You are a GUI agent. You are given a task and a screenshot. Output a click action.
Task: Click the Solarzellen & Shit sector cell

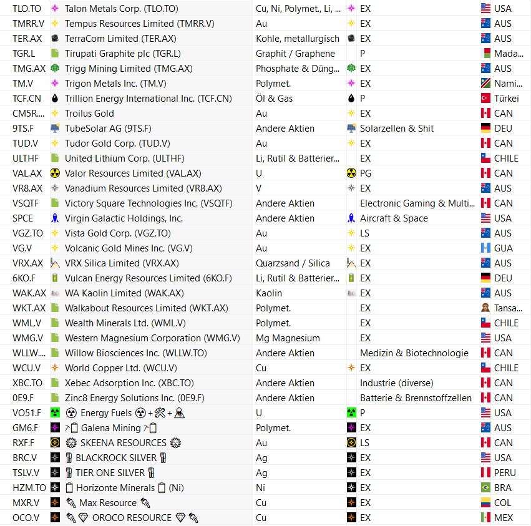(397, 128)
